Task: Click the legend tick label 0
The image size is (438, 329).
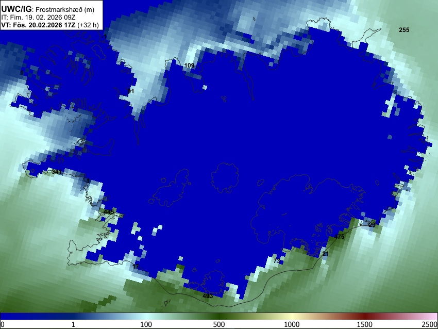Action: click(3, 324)
